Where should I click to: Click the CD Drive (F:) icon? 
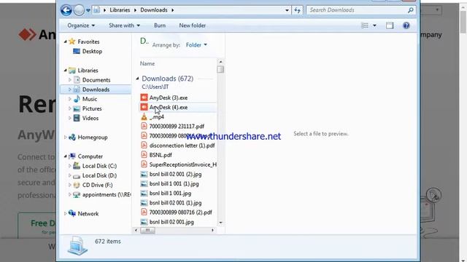click(x=77, y=185)
